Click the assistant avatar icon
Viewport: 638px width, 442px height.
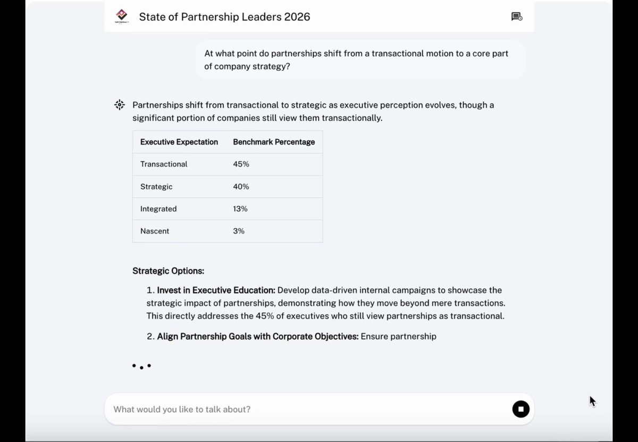[x=120, y=105]
